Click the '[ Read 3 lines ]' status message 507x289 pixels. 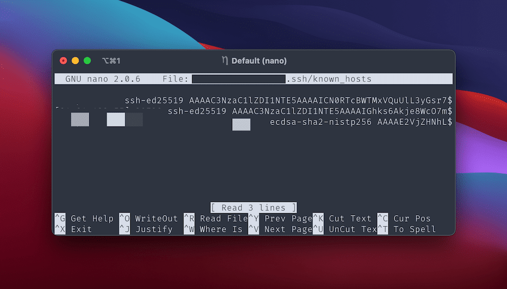[253, 208]
